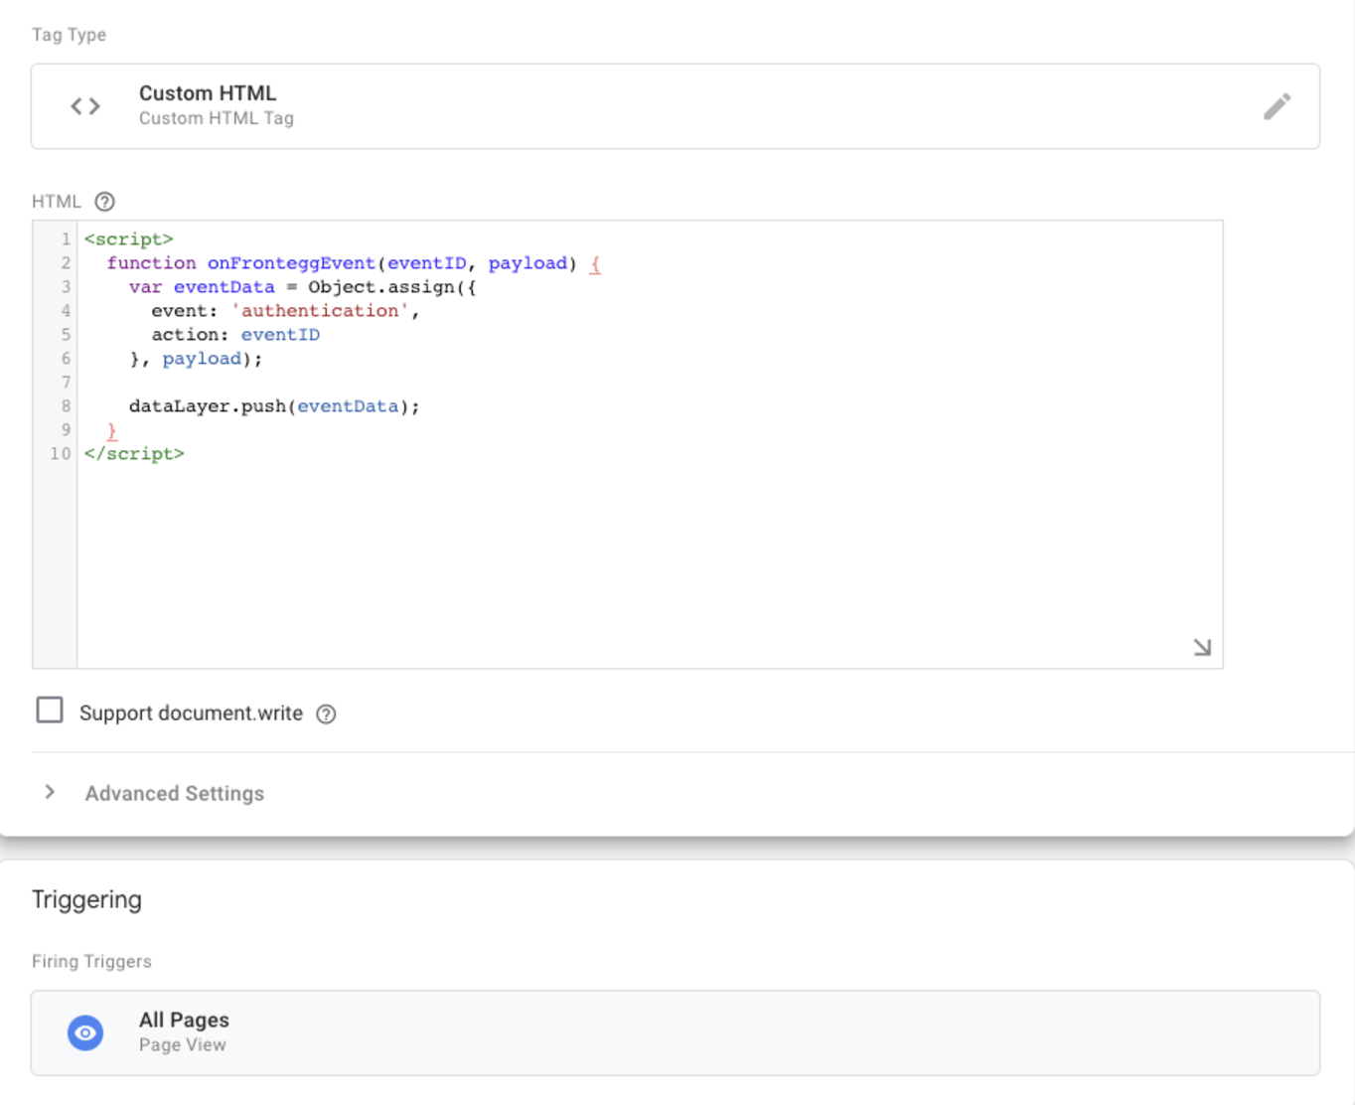The image size is (1355, 1105).
Task: Open the HTML field help icon
Action: coord(104,202)
